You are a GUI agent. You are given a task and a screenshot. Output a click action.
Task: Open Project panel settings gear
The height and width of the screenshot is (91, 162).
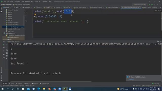pos(21,8)
